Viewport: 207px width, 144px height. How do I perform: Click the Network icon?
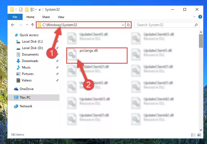pyautogui.click(x=16, y=106)
